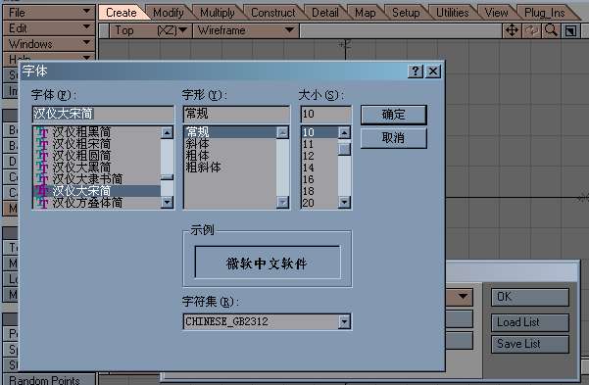The width and height of the screenshot is (589, 385).
Task: Click font list scroll-down arrow
Action: [167, 203]
